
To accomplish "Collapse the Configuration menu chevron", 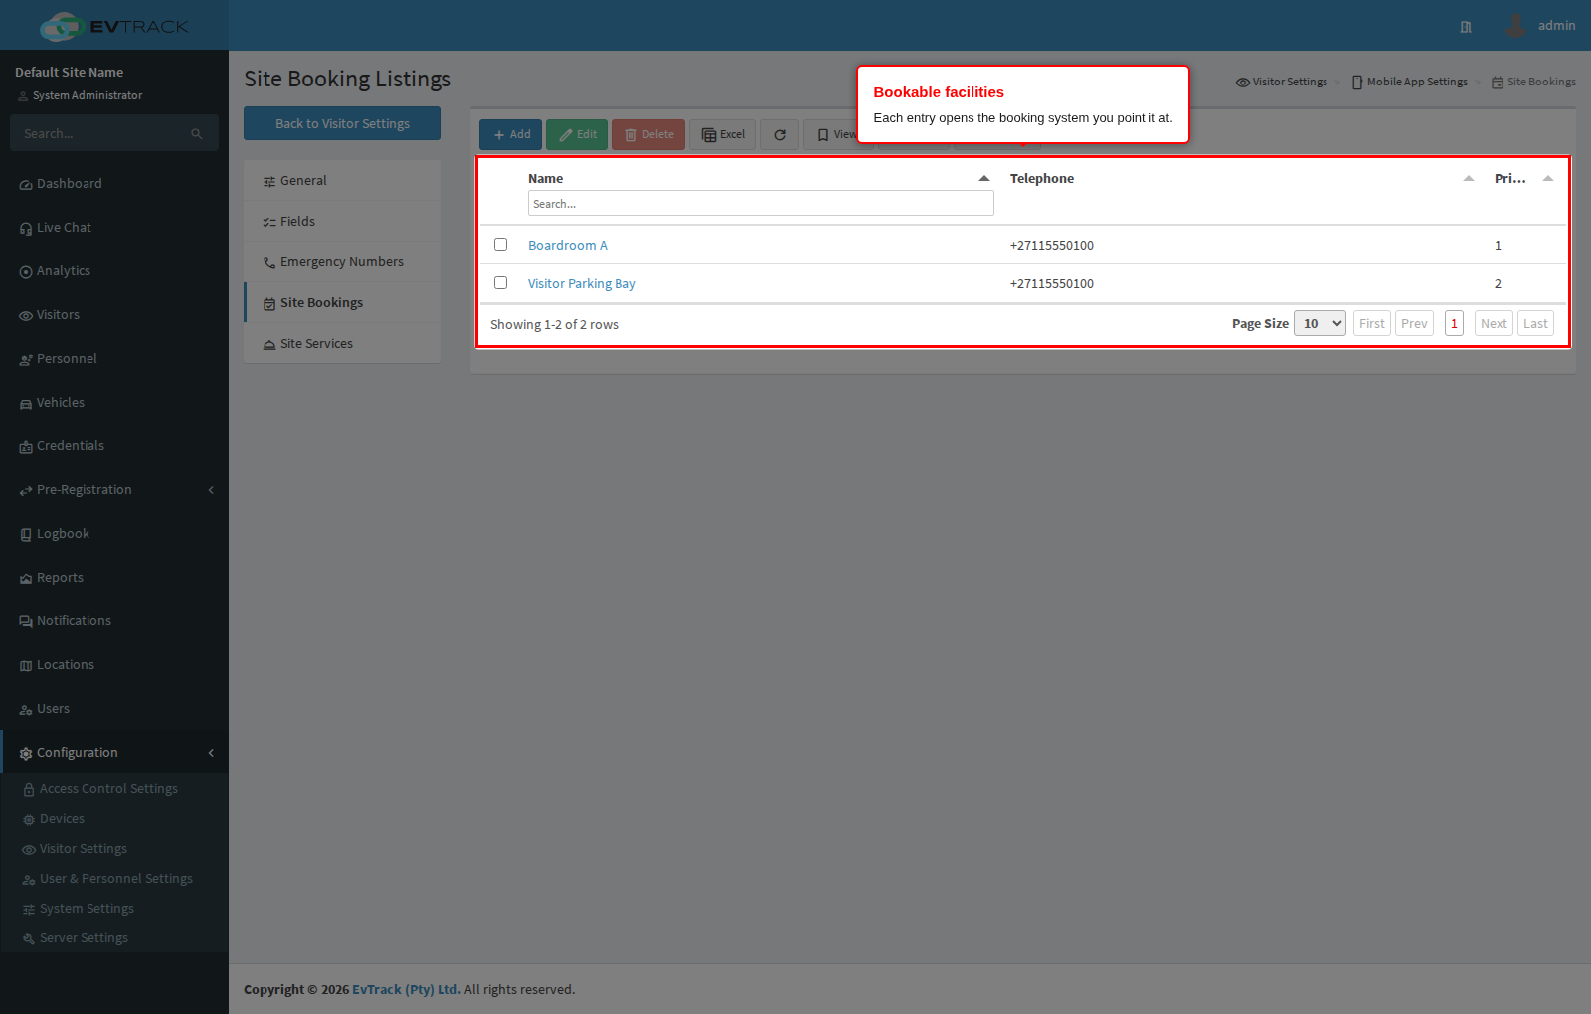I will tap(211, 753).
